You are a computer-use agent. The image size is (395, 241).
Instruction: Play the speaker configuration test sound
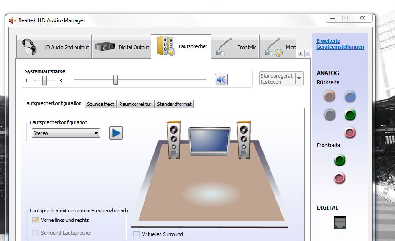pos(116,133)
